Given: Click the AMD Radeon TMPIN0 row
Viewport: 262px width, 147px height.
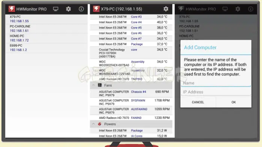Looking at the screenshot, I should click(x=131, y=79).
